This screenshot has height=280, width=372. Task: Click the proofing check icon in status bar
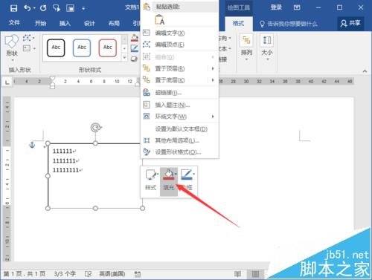pyautogui.click(x=89, y=274)
